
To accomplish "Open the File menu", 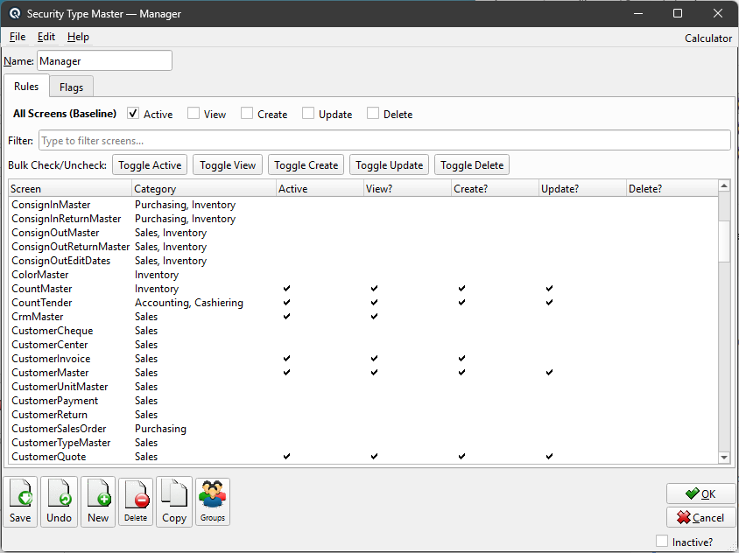I will click(18, 37).
